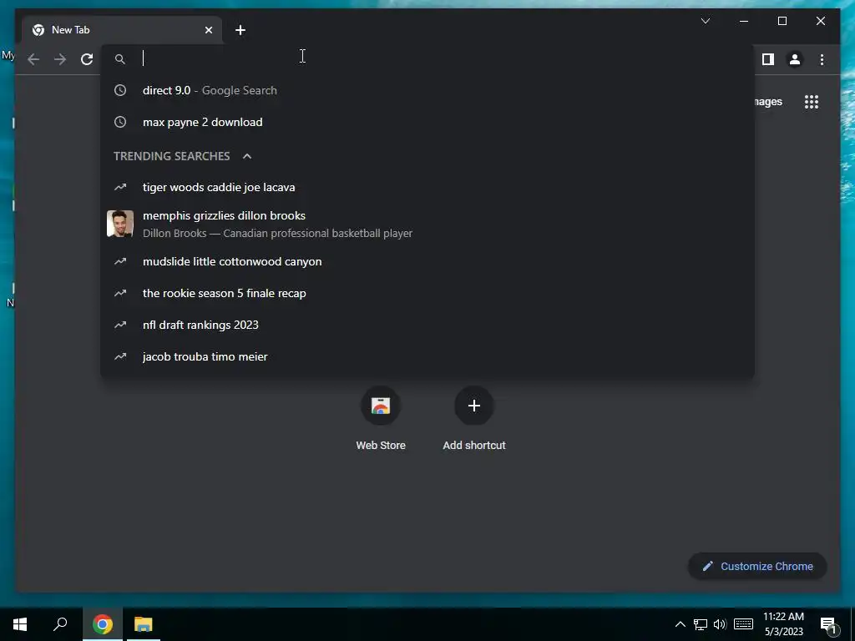This screenshot has height=641, width=855.
Task: Go forward using the forward arrow
Action: point(60,59)
